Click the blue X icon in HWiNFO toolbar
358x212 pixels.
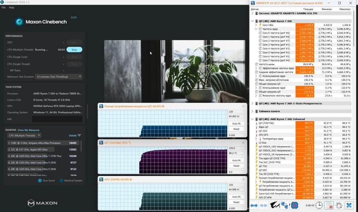tap(349, 205)
